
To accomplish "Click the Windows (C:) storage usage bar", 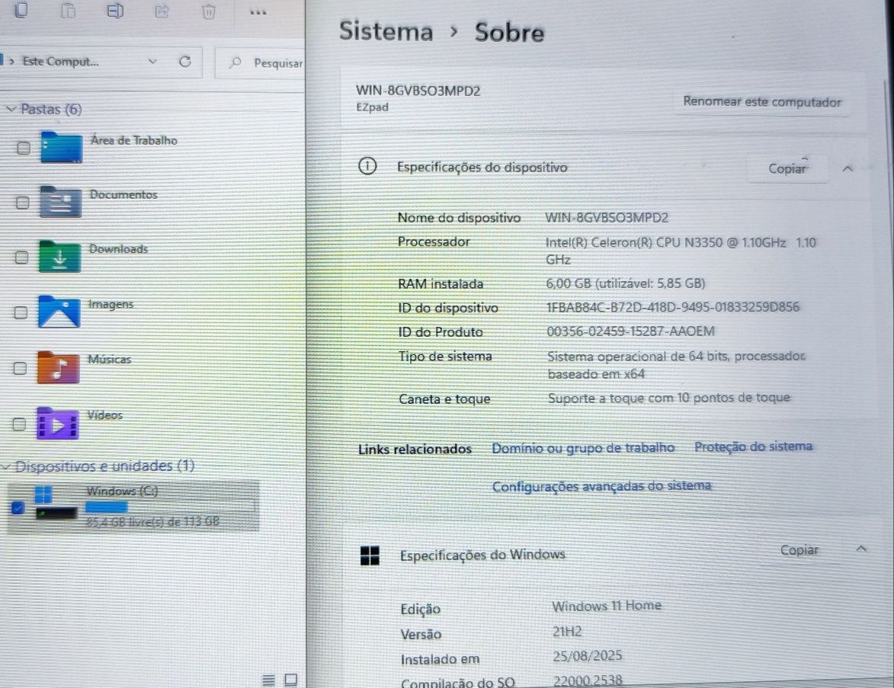I will pos(170,506).
